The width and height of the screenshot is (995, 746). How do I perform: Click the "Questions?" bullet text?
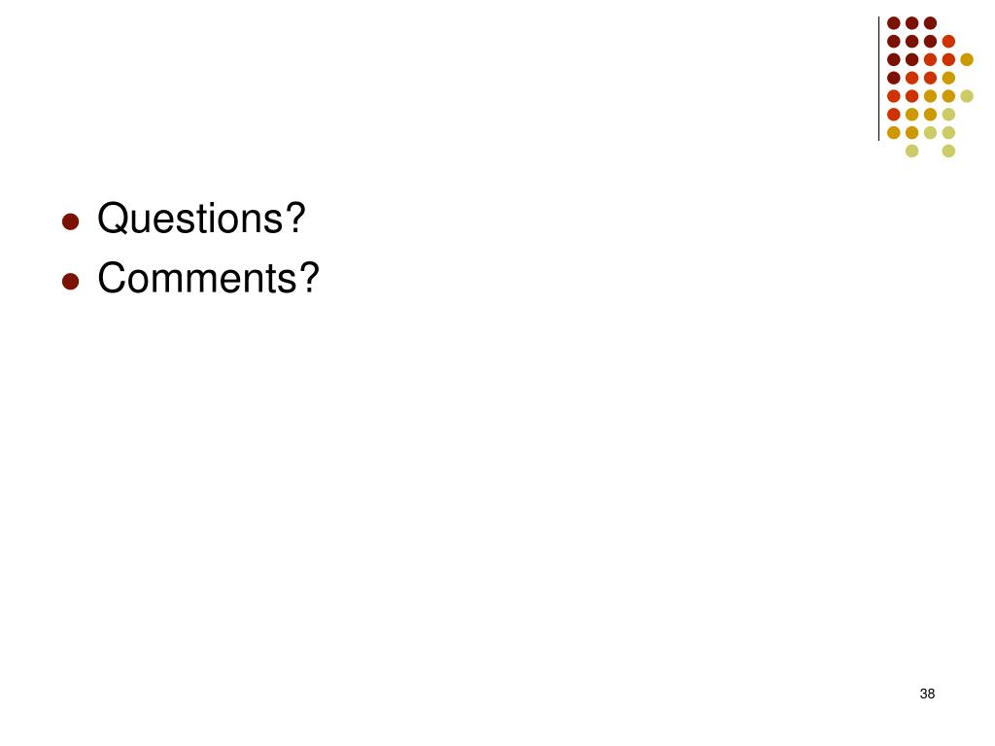coord(201,219)
